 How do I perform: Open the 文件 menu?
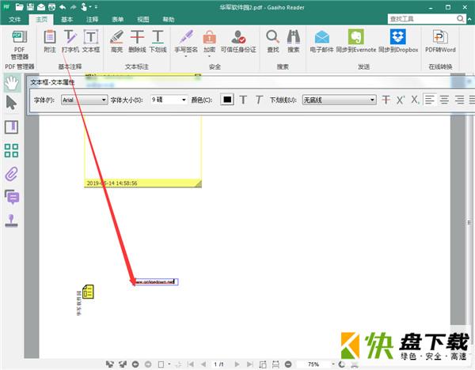pos(14,19)
